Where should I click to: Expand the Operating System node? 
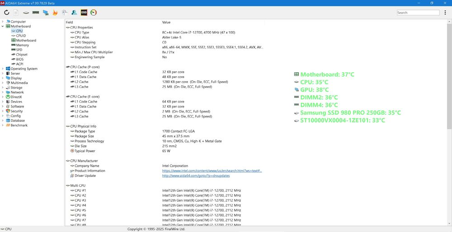(3, 69)
